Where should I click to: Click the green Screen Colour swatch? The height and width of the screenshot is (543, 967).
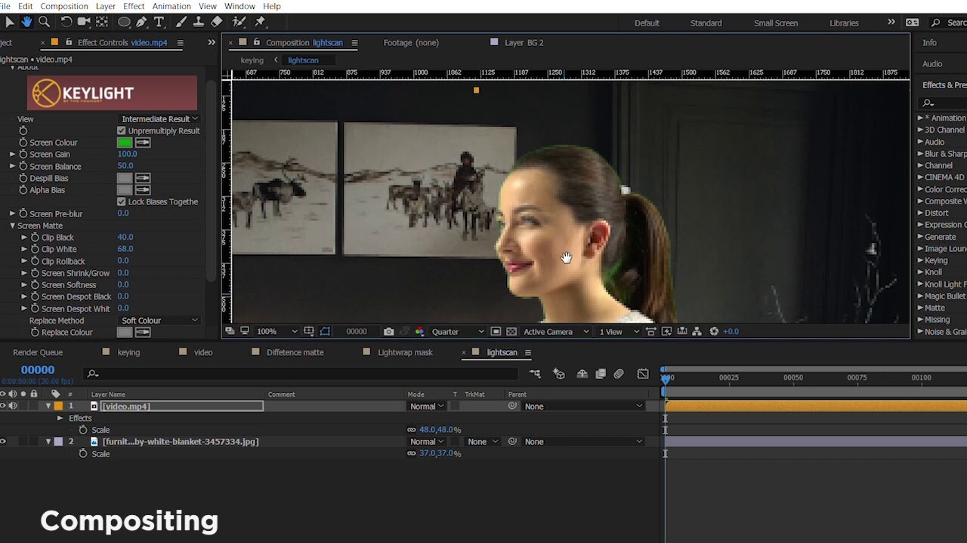pyautogui.click(x=124, y=143)
